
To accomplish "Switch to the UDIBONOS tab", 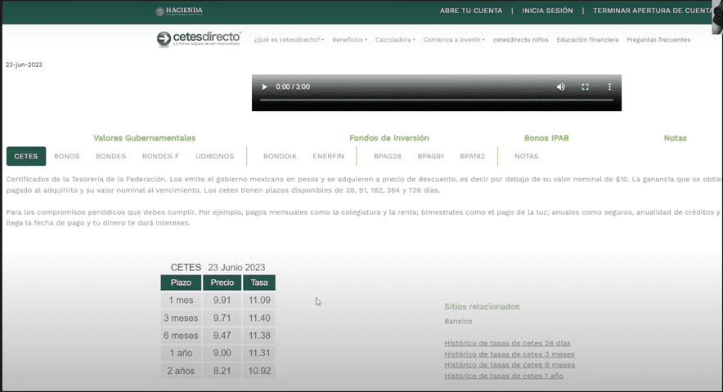I will coord(214,156).
